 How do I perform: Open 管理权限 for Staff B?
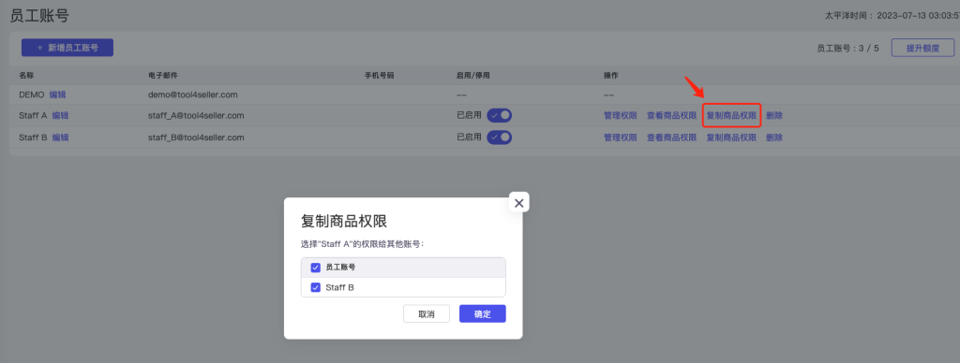(x=621, y=138)
